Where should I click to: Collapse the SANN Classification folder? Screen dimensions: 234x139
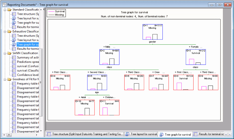(x=5, y=53)
